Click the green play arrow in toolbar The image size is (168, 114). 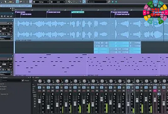(x=113, y=2)
